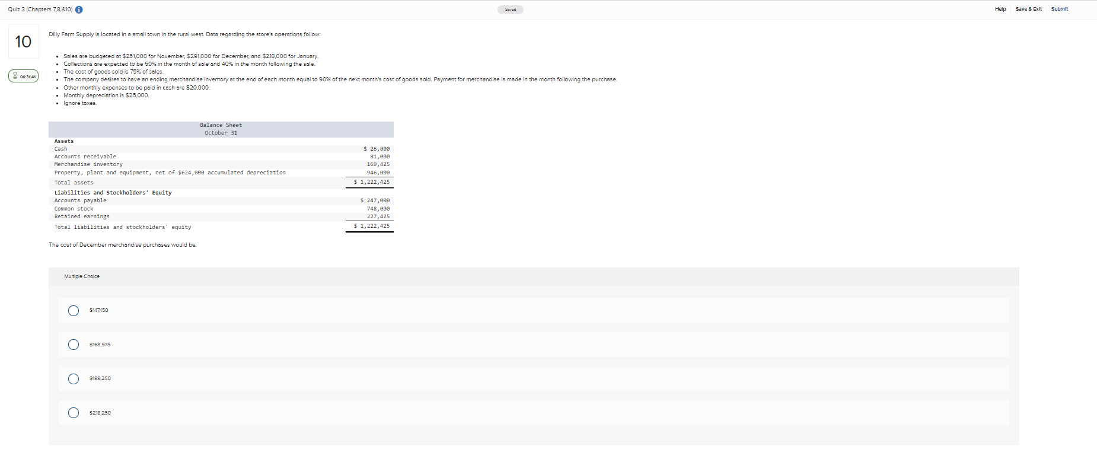Image resolution: width=1097 pixels, height=459 pixels.
Task: Click the hourglass countdown timer
Action: tap(24, 76)
